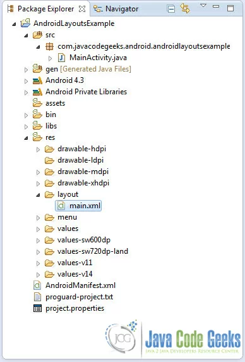The width and height of the screenshot is (245, 362).
Task: Expand the libs folder arrow
Action: tap(27, 127)
